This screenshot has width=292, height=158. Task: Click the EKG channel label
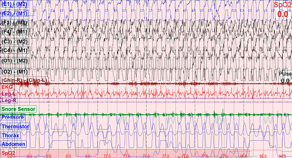click(7, 87)
